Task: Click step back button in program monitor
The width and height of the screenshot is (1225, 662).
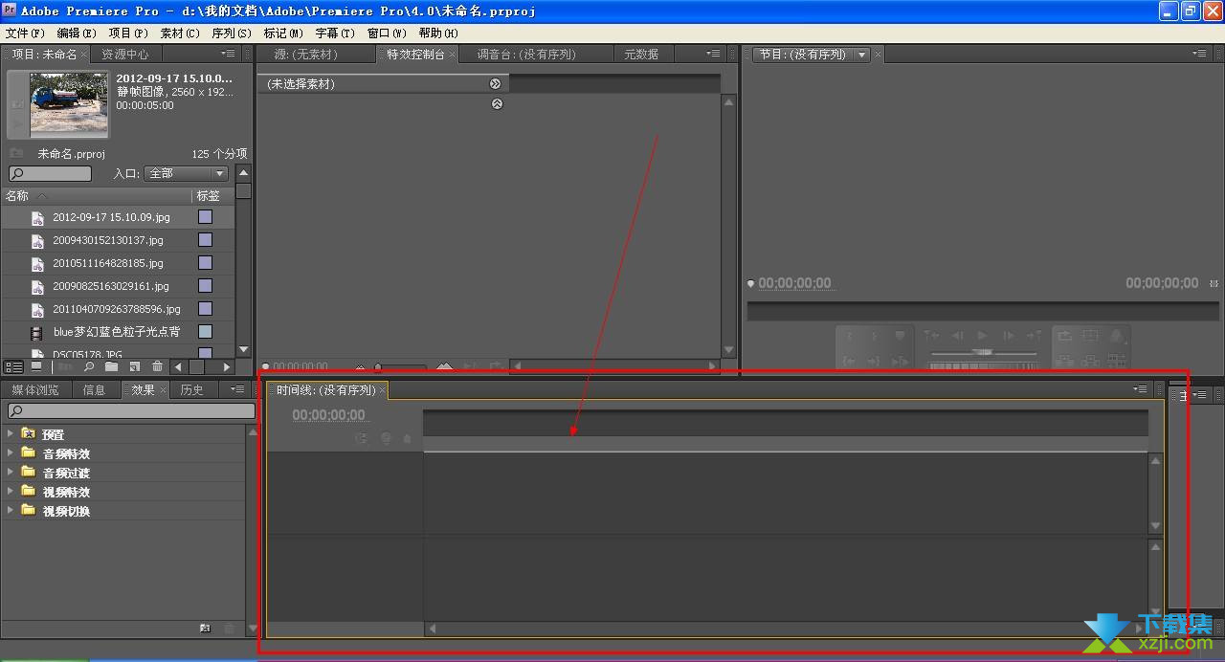Action: point(956,336)
